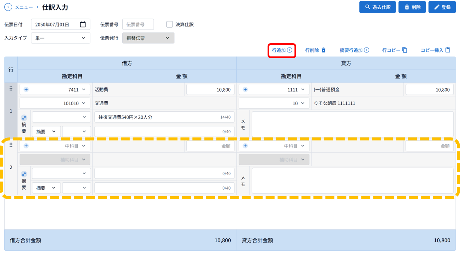The width and height of the screenshot is (460, 253).
Task: Click row 2 メモ text area
Action: [353, 181]
